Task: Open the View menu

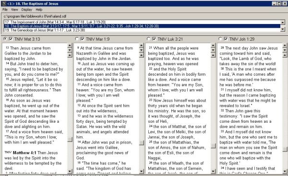Action: [14, 10]
